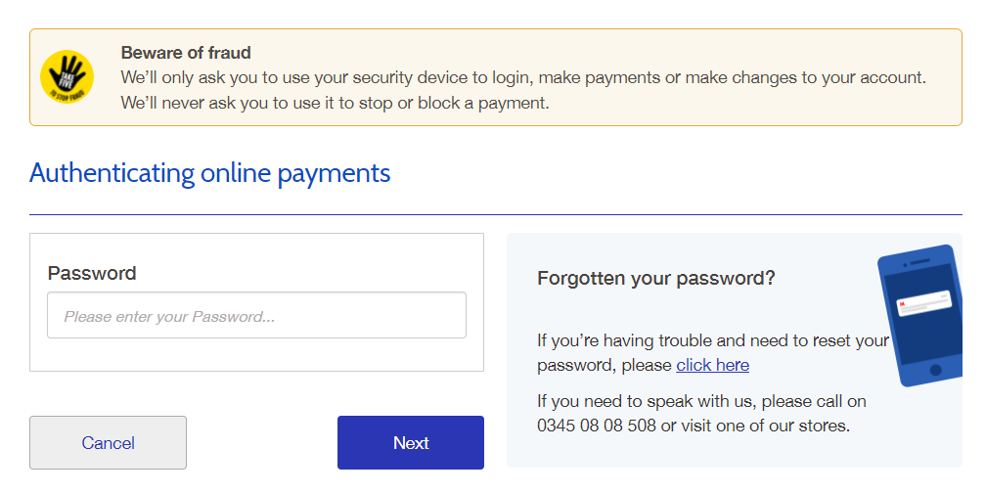The image size is (986, 494).
Task: Focus the Password input field
Action: tap(256, 316)
